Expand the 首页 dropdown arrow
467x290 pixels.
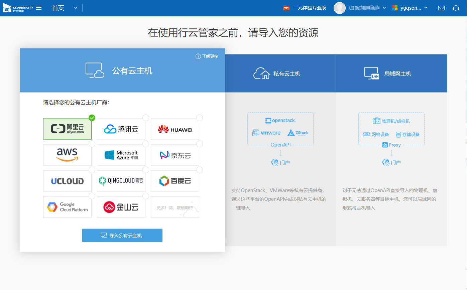[x=76, y=8]
